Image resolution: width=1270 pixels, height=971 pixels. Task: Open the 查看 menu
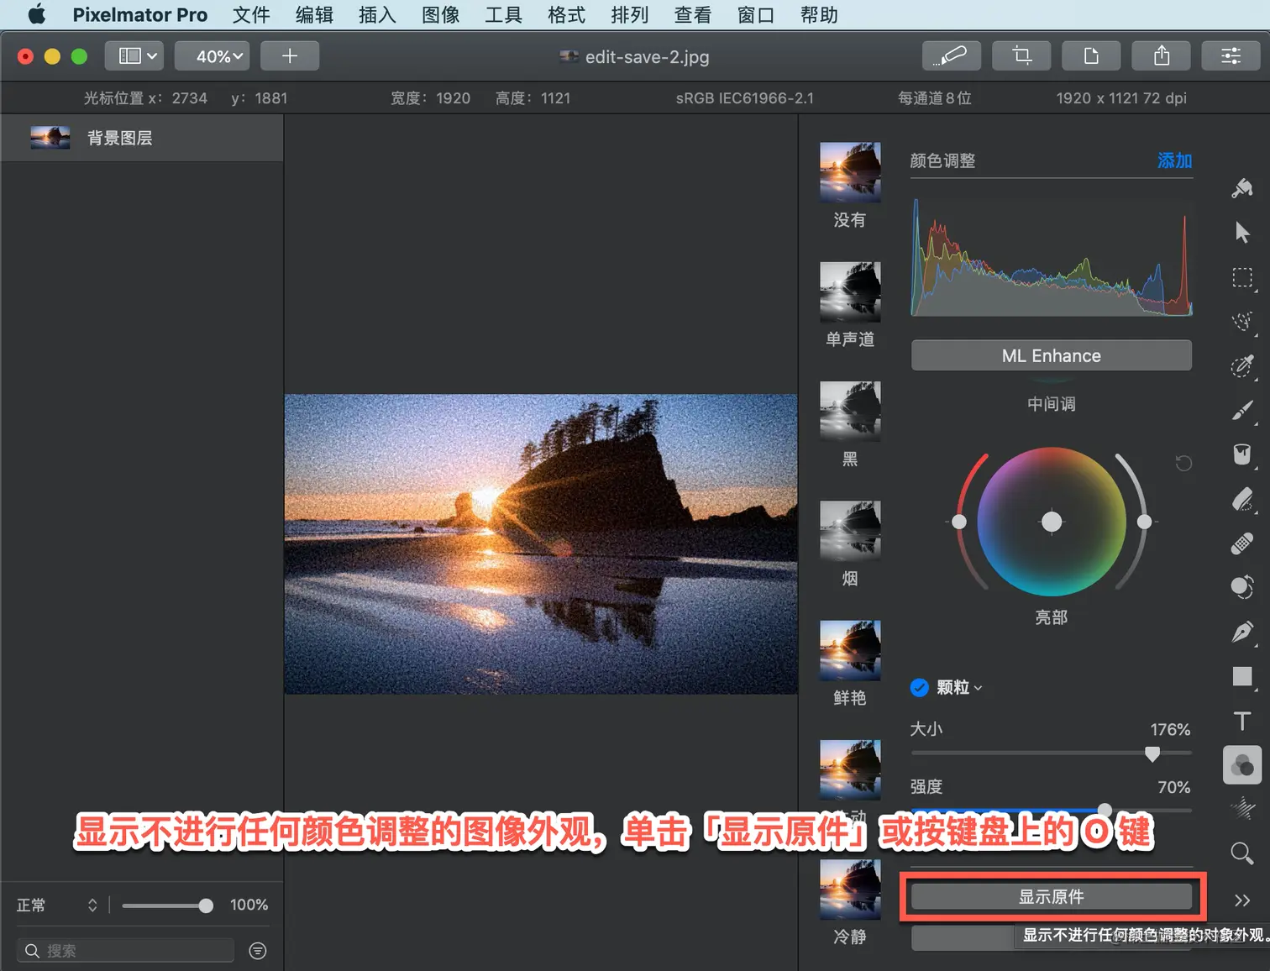point(692,15)
